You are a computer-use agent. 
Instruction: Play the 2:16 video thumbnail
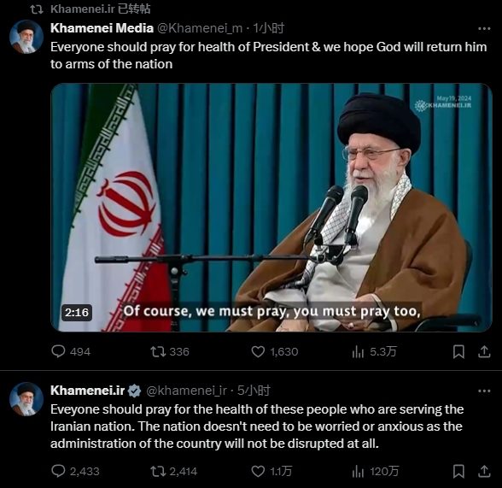(271, 208)
